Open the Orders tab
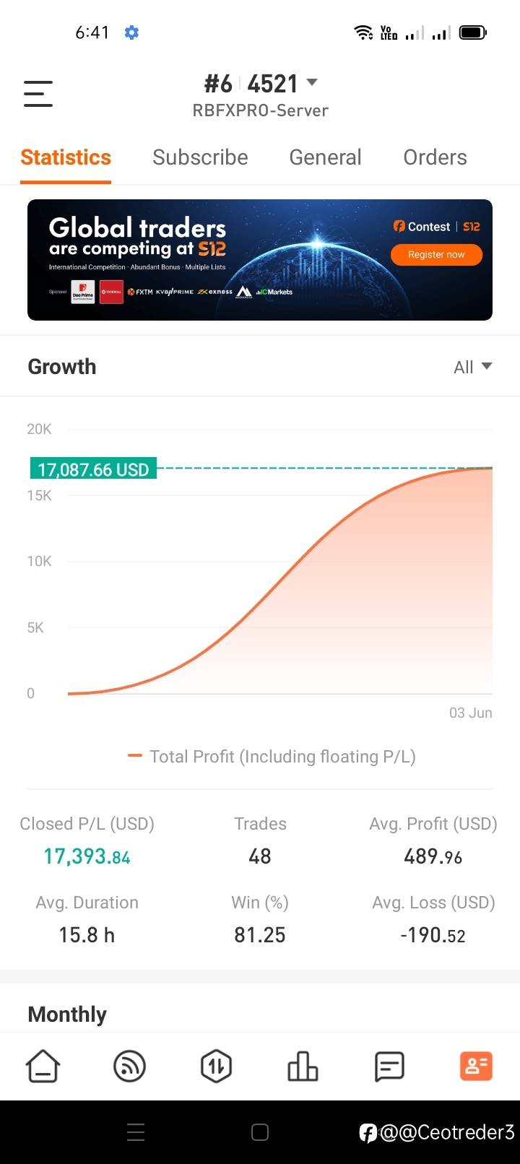Image resolution: width=520 pixels, height=1164 pixels. (435, 157)
